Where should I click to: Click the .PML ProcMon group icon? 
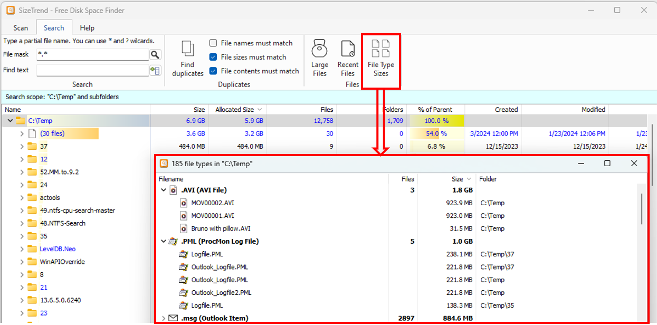(x=173, y=242)
